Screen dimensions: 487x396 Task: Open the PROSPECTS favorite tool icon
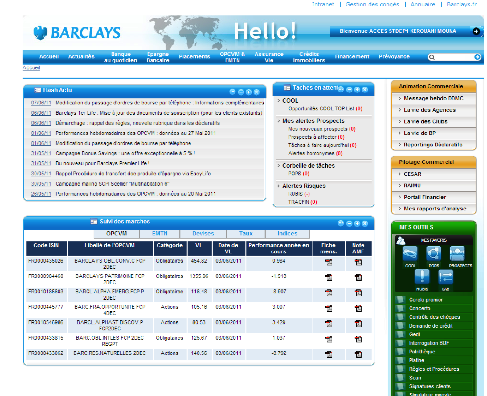tap(457, 254)
